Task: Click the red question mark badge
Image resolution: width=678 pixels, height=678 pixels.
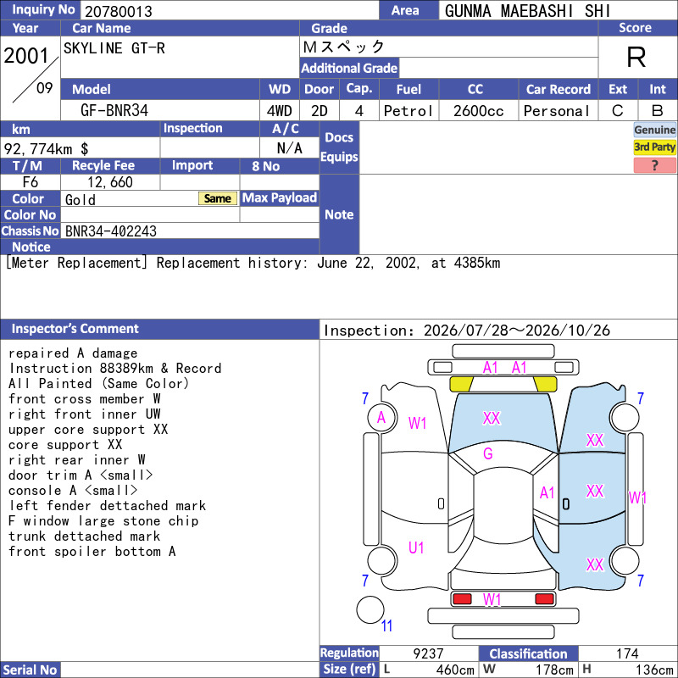Action: pyautogui.click(x=654, y=165)
